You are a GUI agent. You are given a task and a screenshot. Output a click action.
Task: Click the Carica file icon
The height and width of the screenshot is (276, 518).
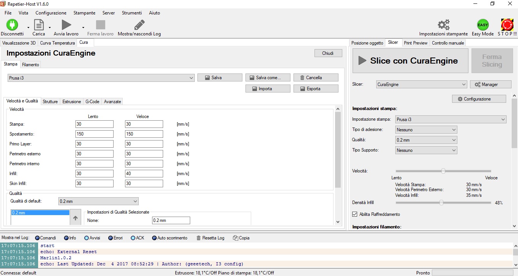(x=38, y=25)
